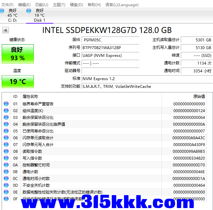Click status orb for attribute 0A

pos(6,165)
